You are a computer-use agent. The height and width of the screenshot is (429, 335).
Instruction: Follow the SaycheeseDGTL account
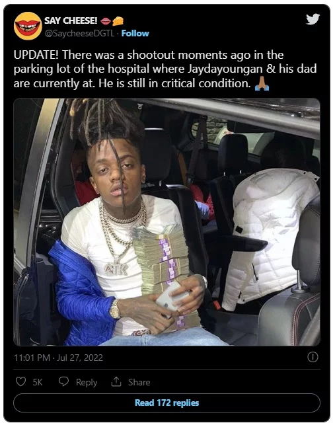[x=135, y=33]
